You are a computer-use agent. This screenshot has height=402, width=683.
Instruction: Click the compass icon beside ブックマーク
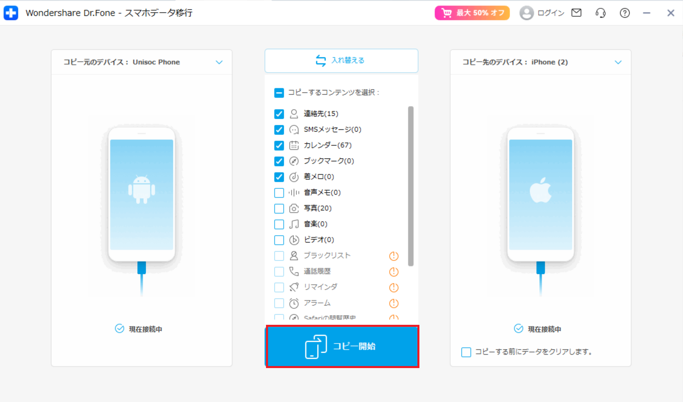[x=294, y=161]
